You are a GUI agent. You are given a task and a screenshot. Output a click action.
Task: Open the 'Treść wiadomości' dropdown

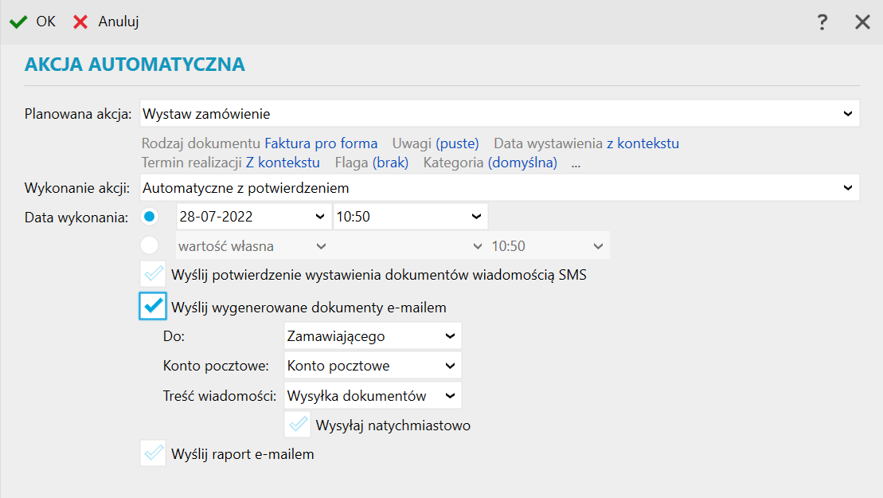pyautogui.click(x=450, y=395)
